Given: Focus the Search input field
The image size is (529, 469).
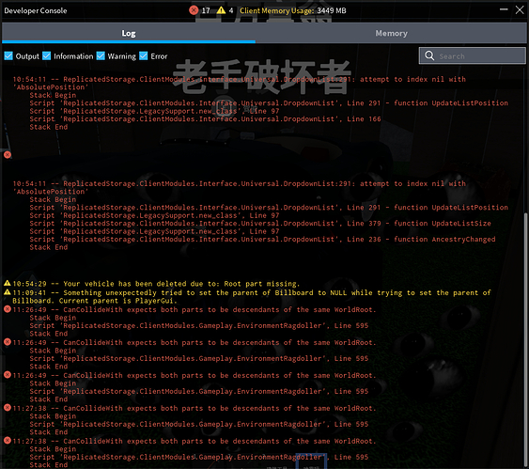Looking at the screenshot, I should 473,55.
